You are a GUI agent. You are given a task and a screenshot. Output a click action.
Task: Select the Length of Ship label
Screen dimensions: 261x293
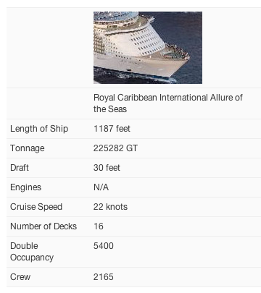pyautogui.click(x=39, y=129)
